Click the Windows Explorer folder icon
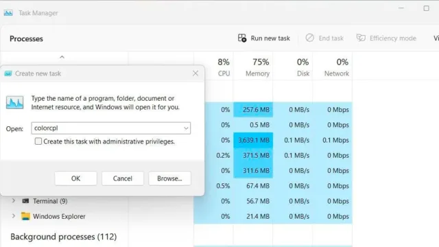Viewport: 439px width, 247px height. pos(25,216)
